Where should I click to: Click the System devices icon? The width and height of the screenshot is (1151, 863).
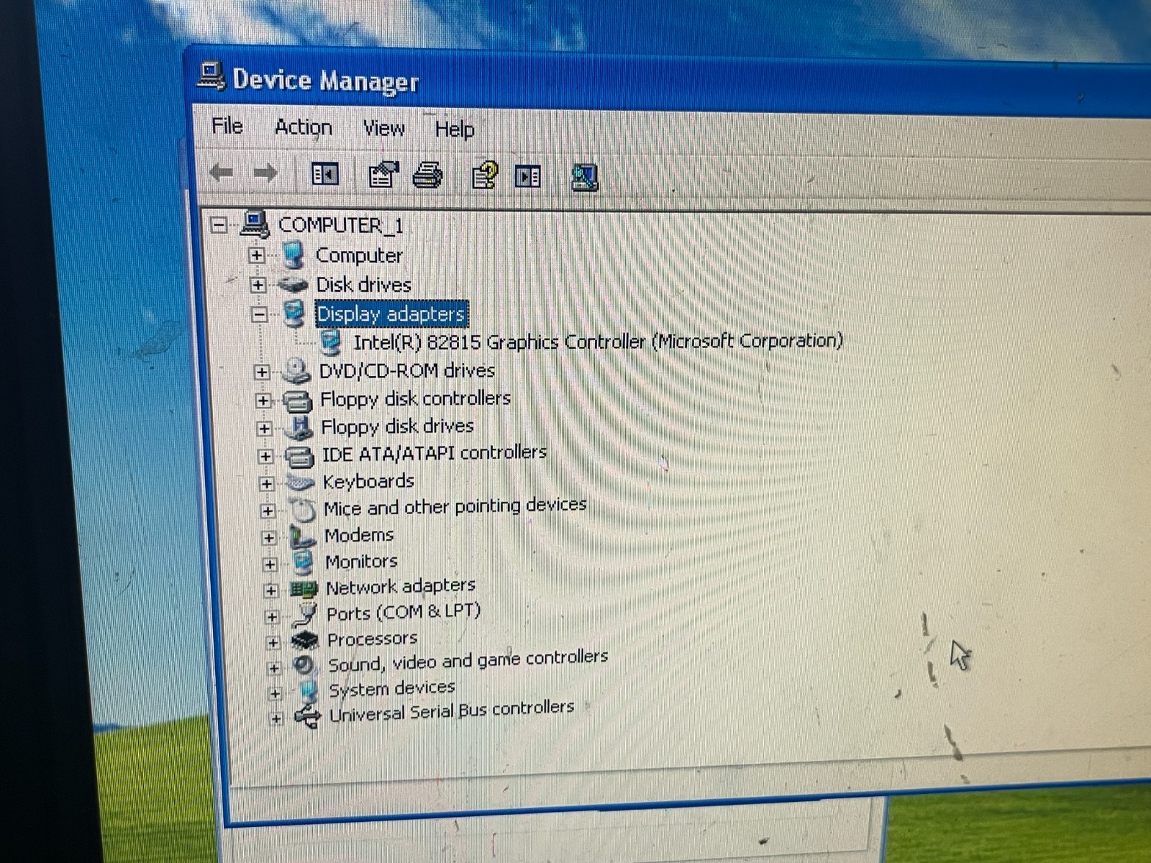click(309, 691)
